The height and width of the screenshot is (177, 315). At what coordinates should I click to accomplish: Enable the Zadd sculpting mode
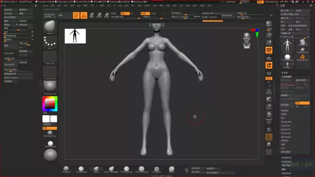(144, 14)
